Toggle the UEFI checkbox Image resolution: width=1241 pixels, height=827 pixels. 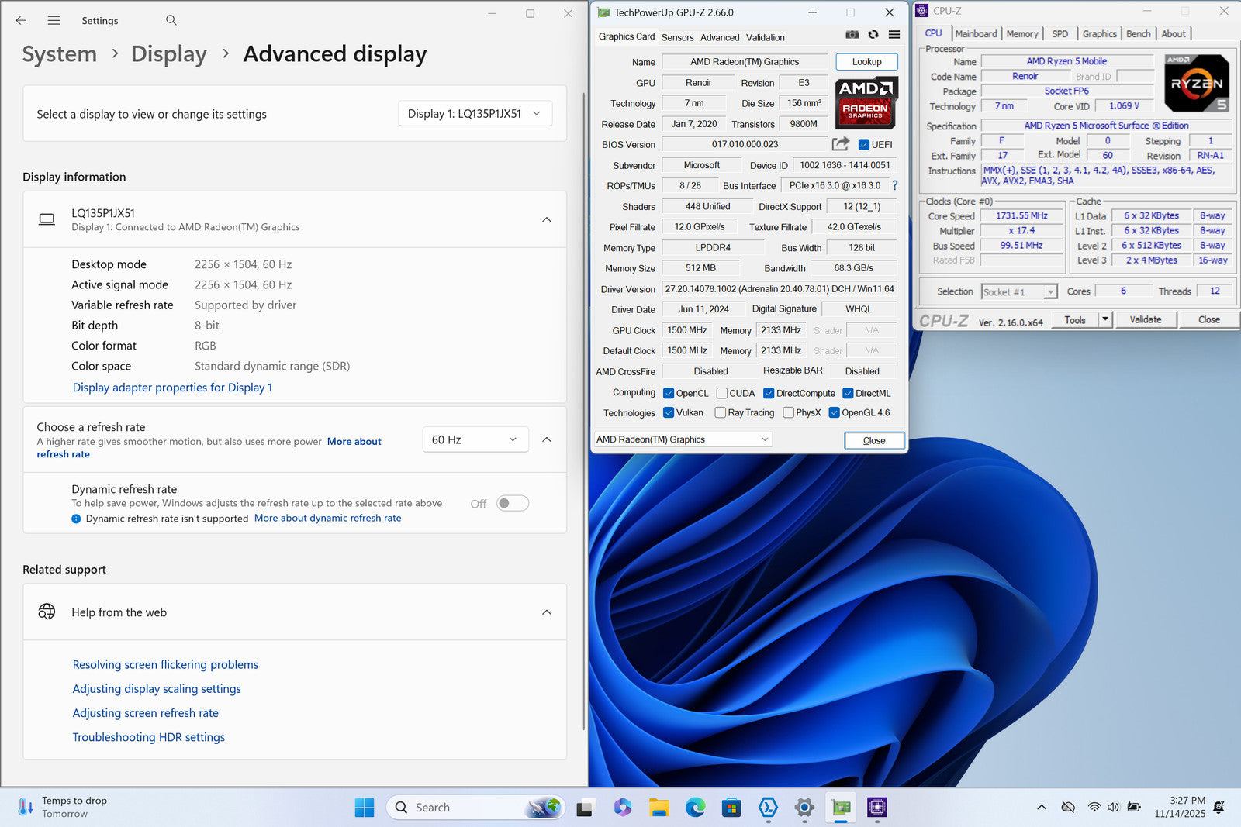(x=864, y=145)
